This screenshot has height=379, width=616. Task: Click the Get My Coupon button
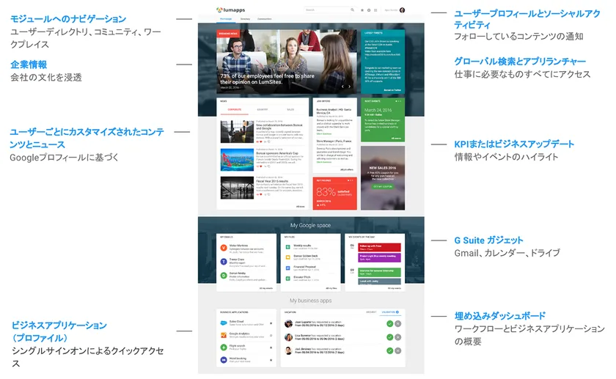click(383, 186)
